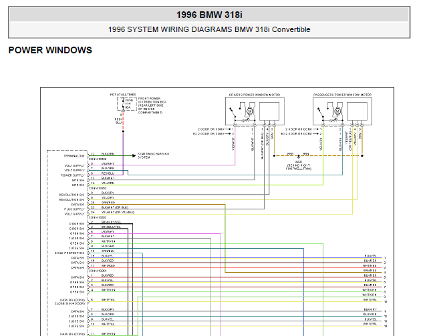Click the "CHILD PROTECT SIG" pin label
Screen dimensions: 425x336
tap(69, 253)
